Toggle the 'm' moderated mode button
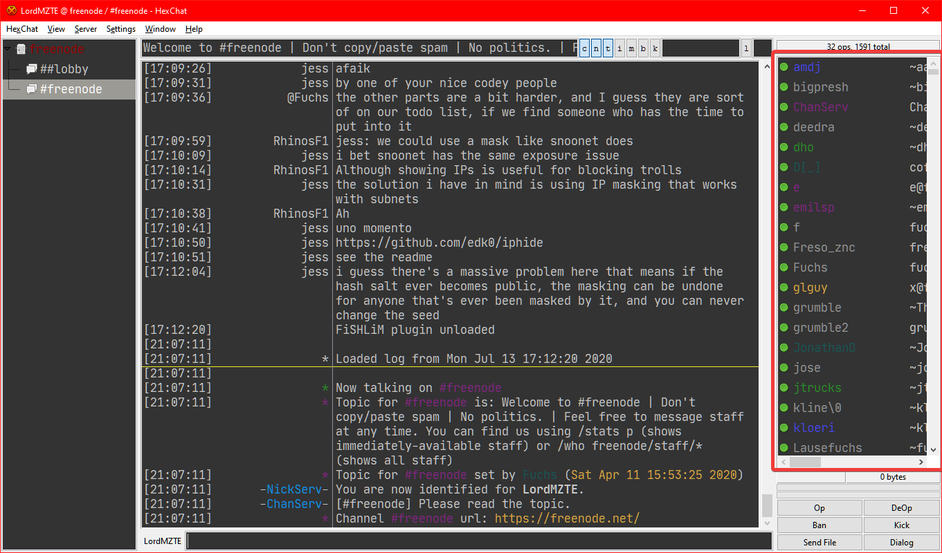The width and height of the screenshot is (942, 553). pos(631,48)
